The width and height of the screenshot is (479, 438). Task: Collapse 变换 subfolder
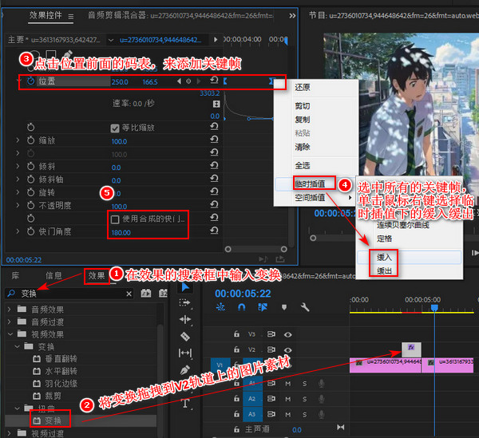pos(17,346)
